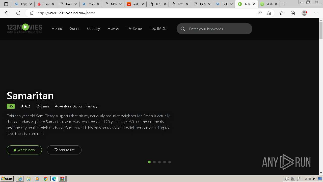323x182 pixels.
Task: Click the 123Movies logo
Action: tap(24, 28)
